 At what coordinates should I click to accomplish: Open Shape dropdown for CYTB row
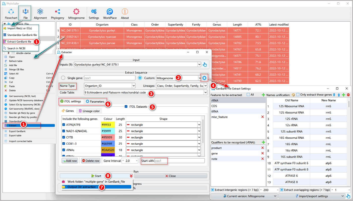tap(163, 137)
